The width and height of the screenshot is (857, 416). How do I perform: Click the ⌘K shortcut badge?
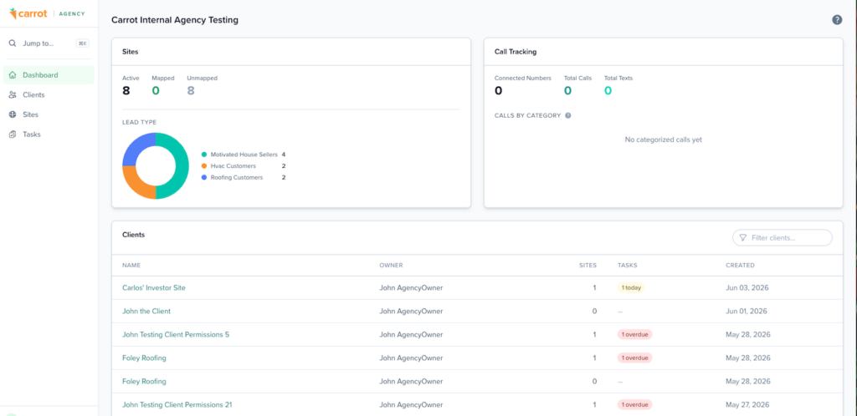pos(82,43)
